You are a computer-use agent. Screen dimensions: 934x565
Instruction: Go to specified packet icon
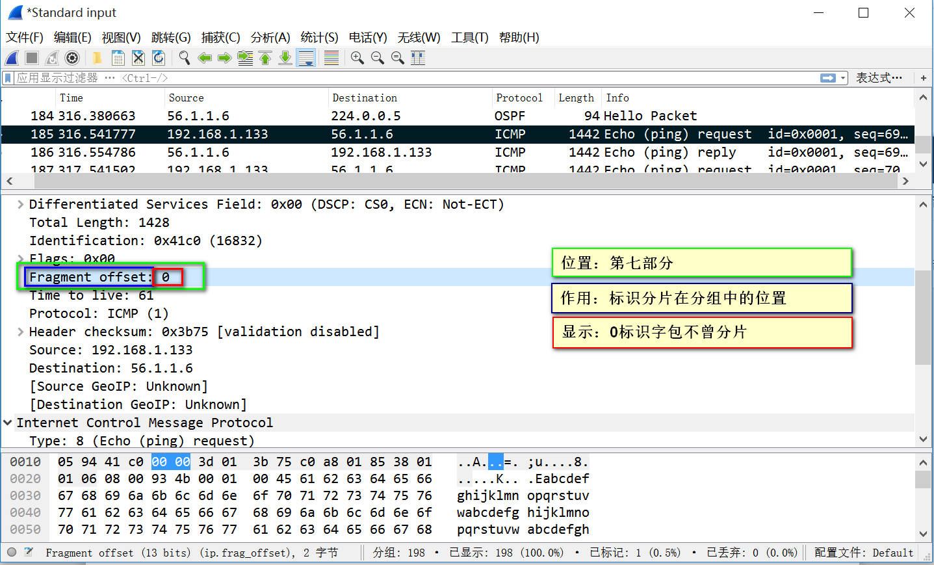[245, 58]
